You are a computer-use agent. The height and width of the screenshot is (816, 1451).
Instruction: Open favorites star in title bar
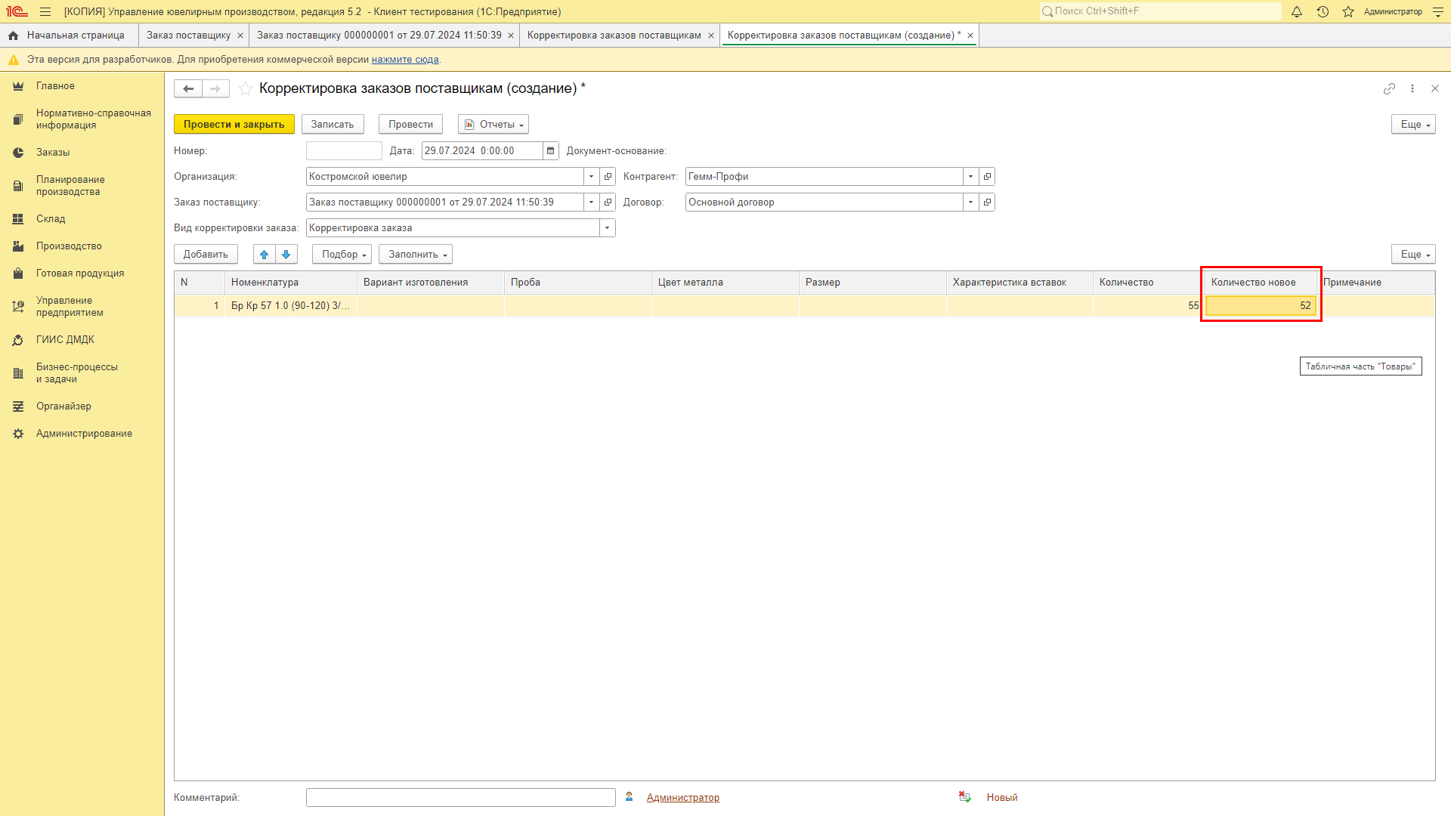(1348, 11)
